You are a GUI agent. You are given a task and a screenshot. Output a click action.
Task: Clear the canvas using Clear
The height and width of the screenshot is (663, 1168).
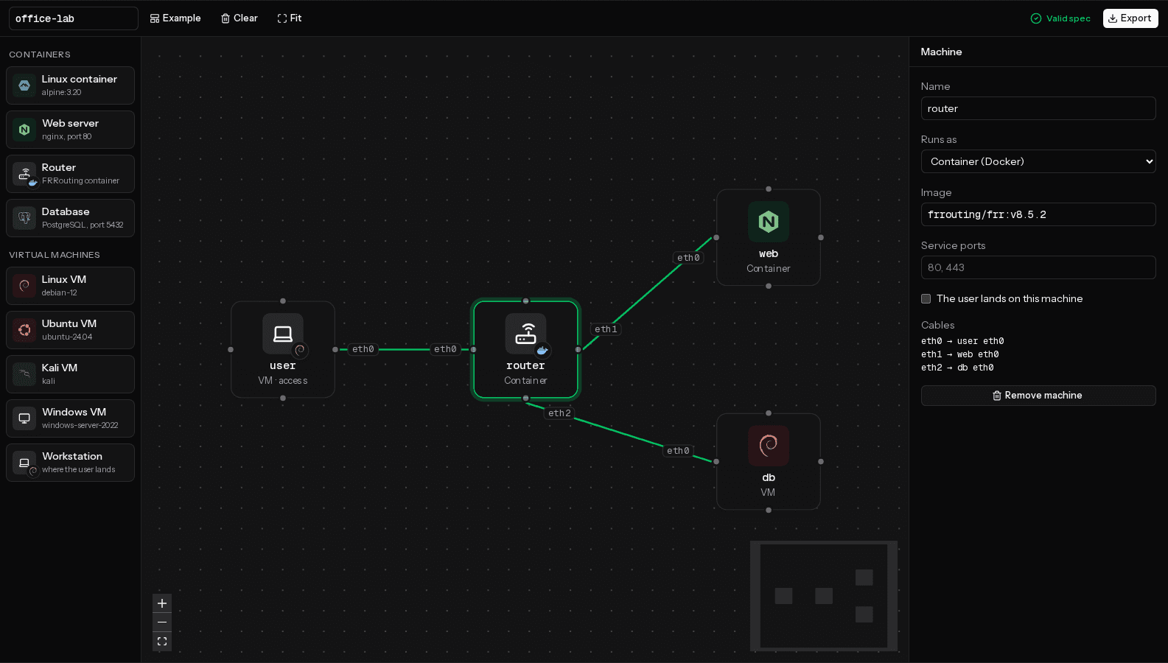click(239, 18)
